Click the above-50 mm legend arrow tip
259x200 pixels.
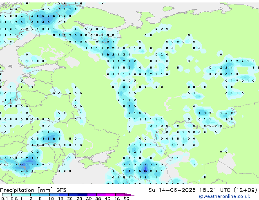(x=129, y=195)
